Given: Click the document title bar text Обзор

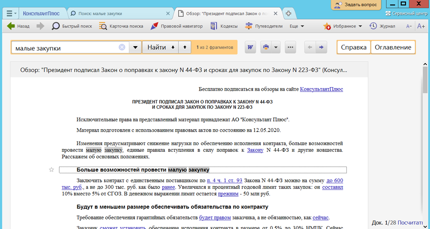Looking at the screenshot, I should coord(184,70).
